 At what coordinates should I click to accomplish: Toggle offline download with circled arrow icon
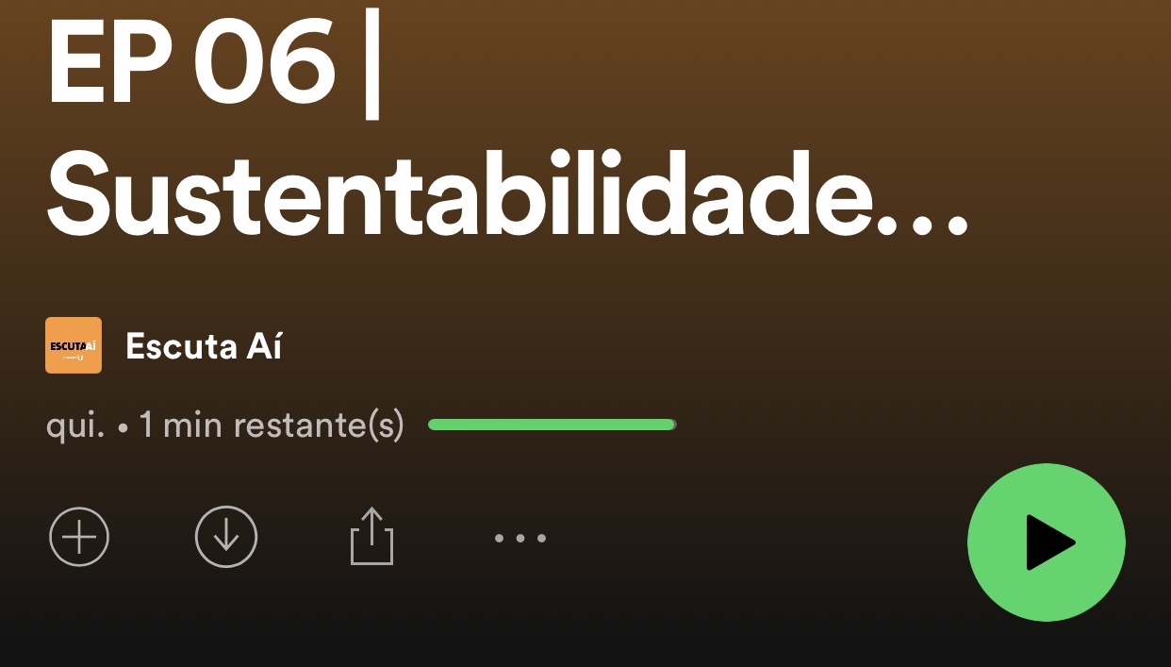pos(226,537)
